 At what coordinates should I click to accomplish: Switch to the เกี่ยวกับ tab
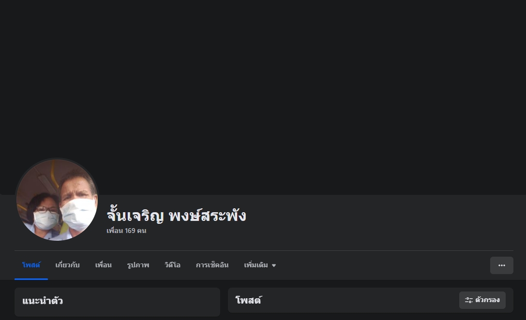click(x=67, y=265)
